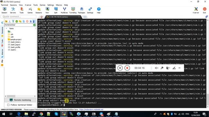
Task: Click the Remote monitoring button
Action: click(x=20, y=100)
